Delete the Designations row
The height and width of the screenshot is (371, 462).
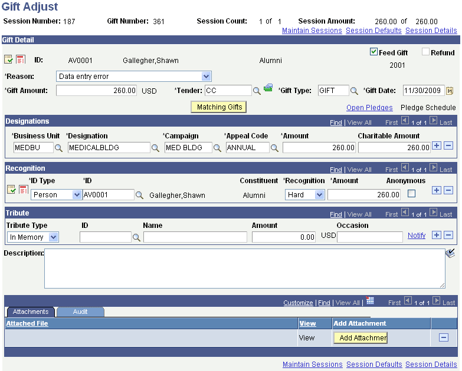[x=448, y=145]
